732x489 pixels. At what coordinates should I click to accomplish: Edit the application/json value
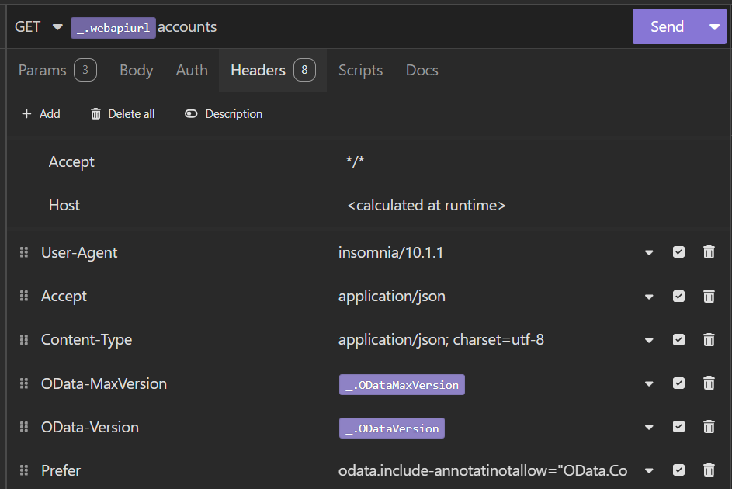pyautogui.click(x=392, y=297)
